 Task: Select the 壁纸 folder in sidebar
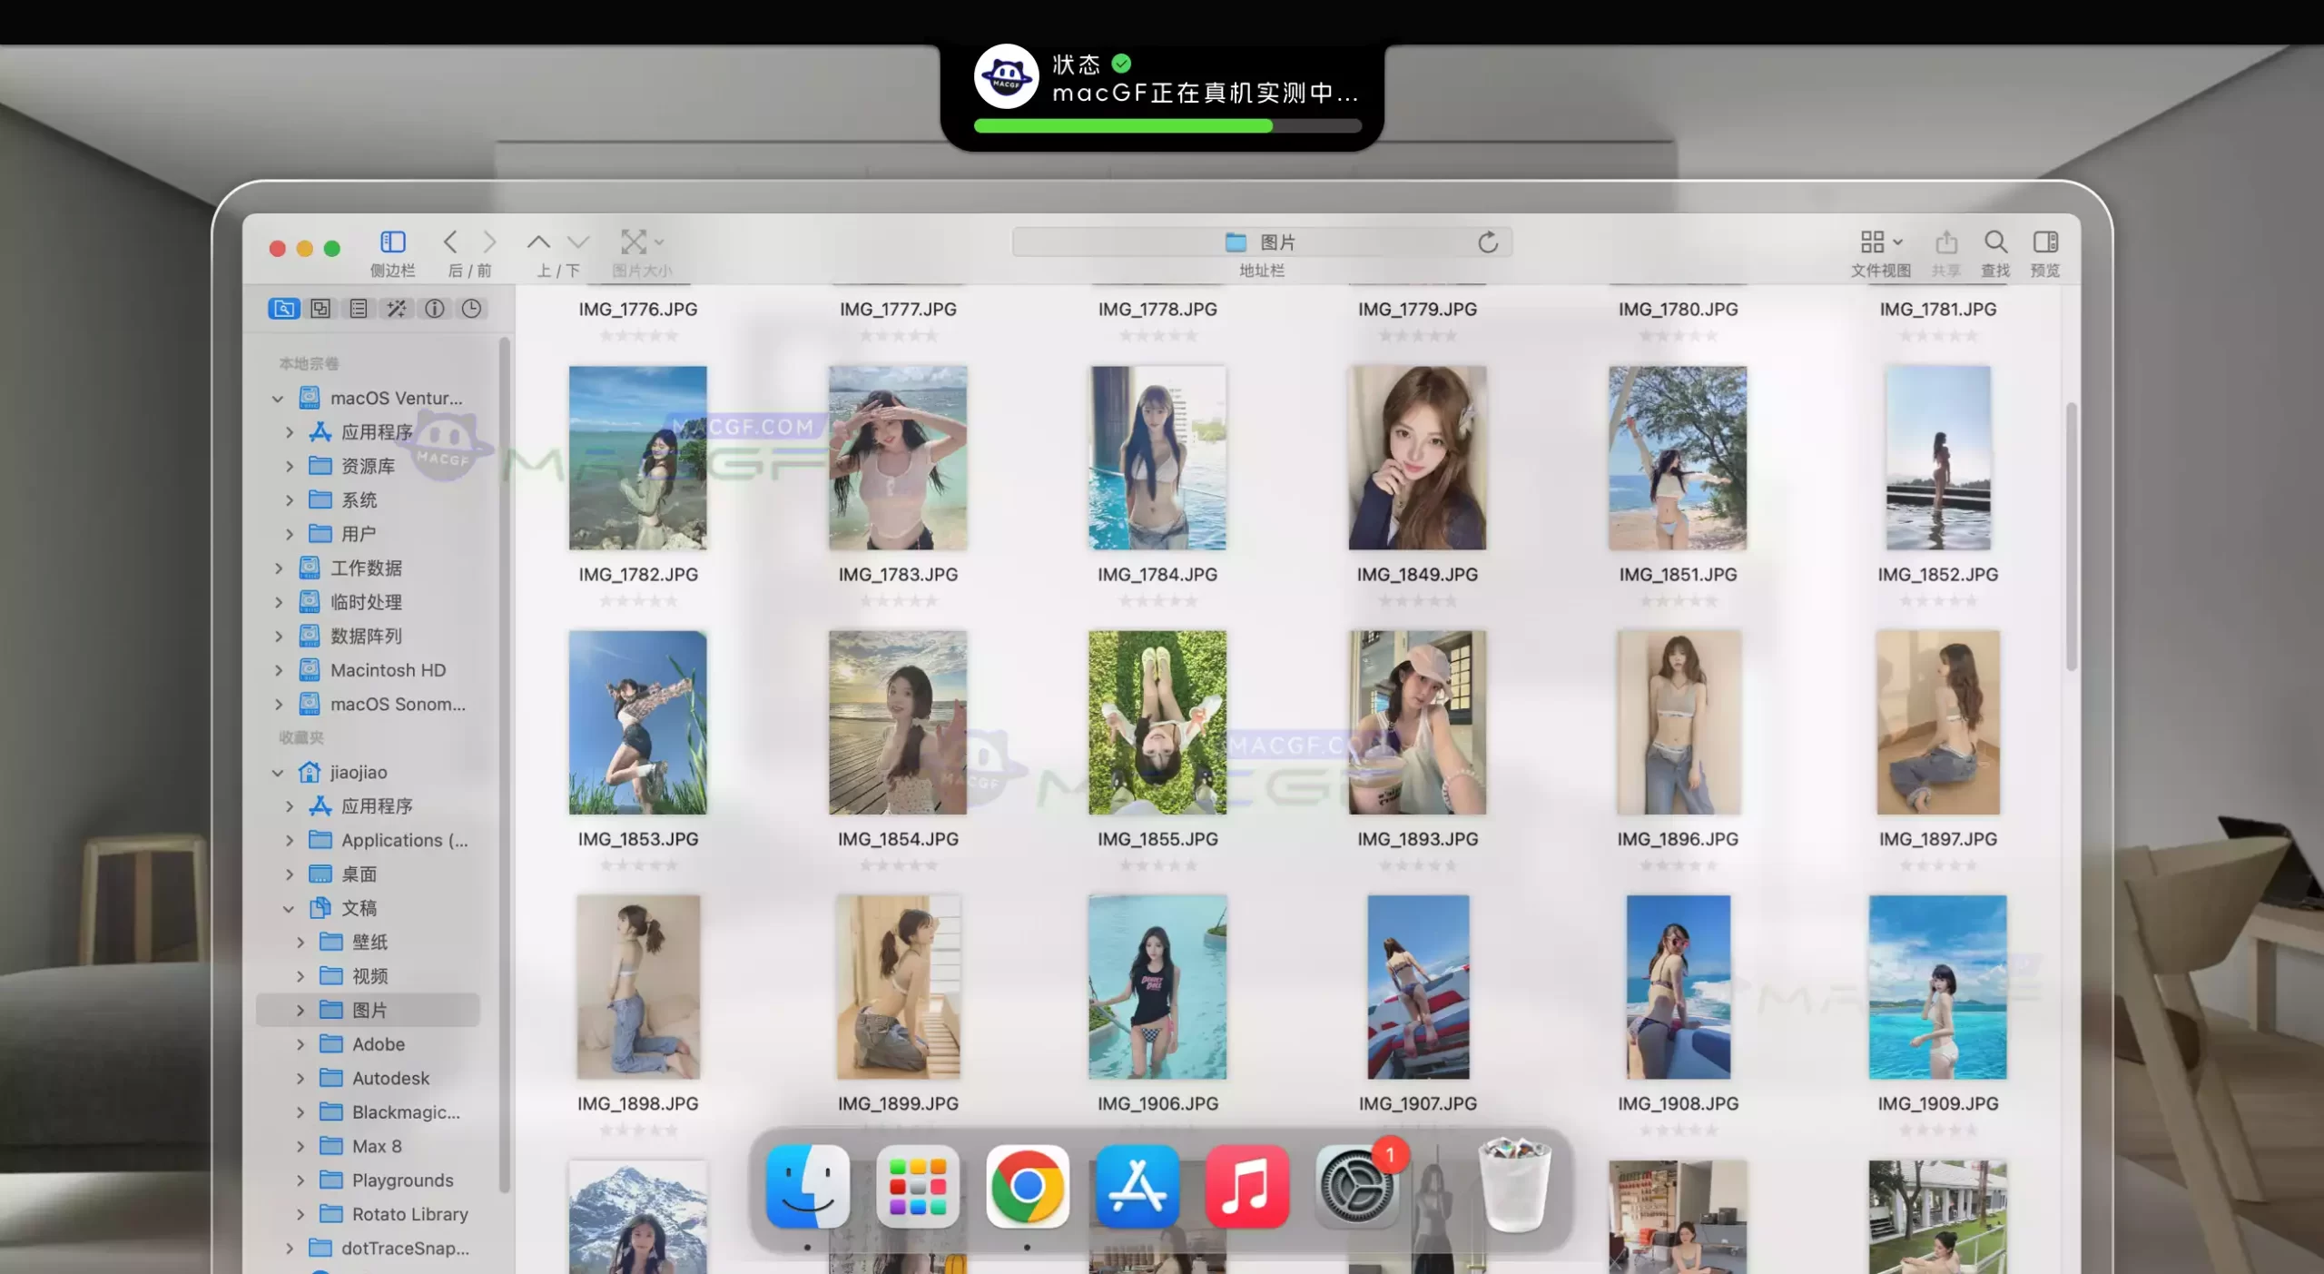click(368, 942)
